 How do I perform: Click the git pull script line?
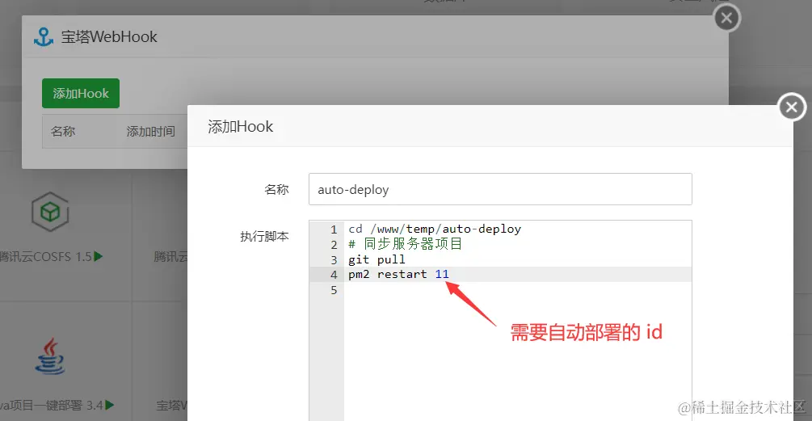tap(377, 259)
